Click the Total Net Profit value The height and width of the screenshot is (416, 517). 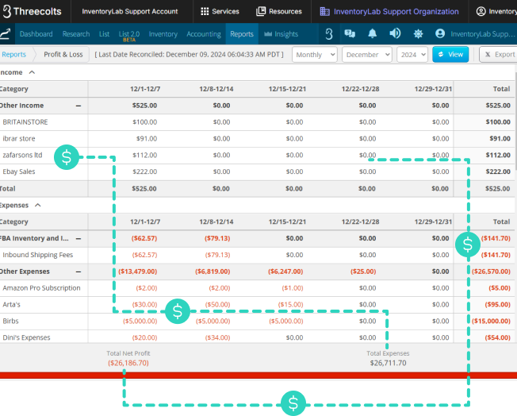[x=128, y=363]
